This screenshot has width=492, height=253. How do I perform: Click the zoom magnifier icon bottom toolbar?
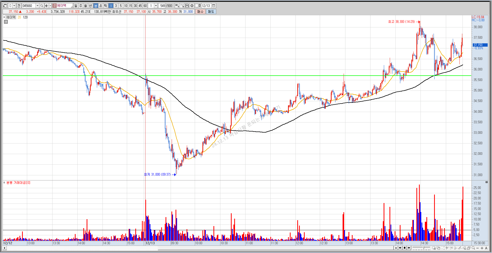pos(473,248)
